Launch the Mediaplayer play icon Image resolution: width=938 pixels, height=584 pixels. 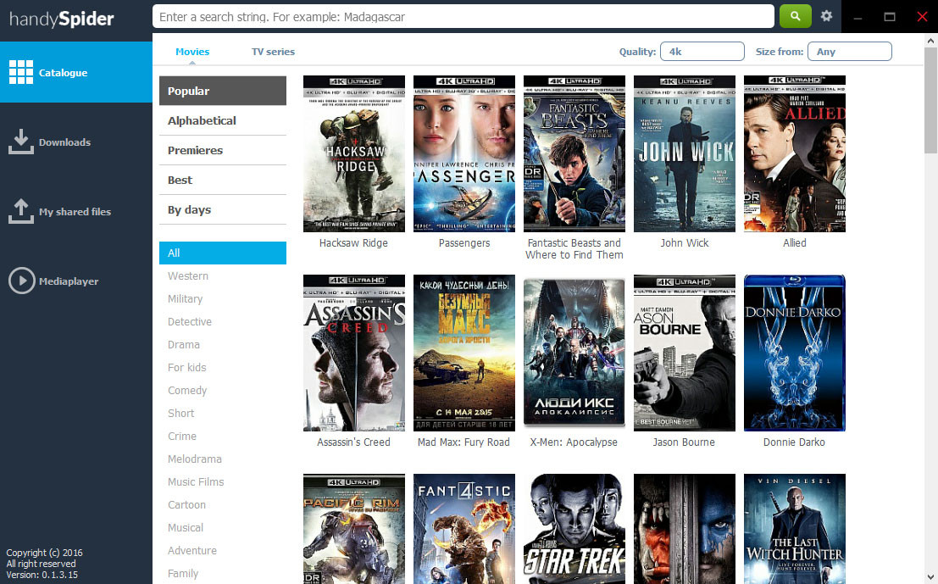click(21, 281)
